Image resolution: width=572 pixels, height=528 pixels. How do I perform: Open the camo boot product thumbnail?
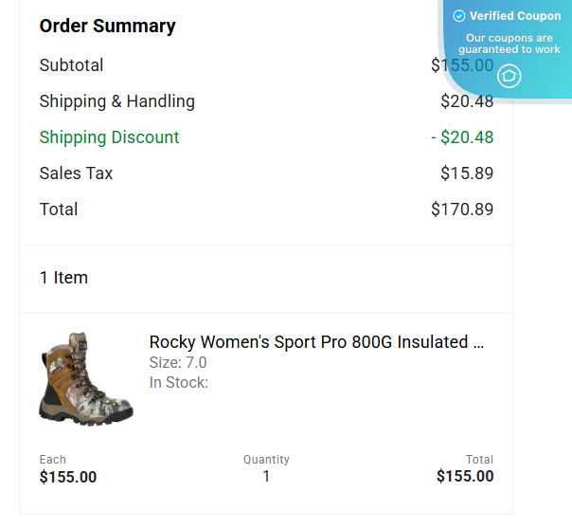(x=86, y=379)
